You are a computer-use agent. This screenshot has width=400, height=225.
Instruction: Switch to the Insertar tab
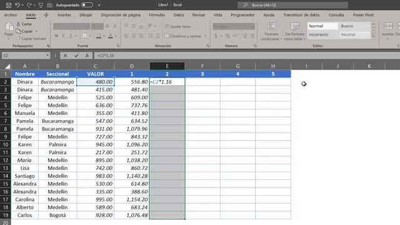click(64, 15)
